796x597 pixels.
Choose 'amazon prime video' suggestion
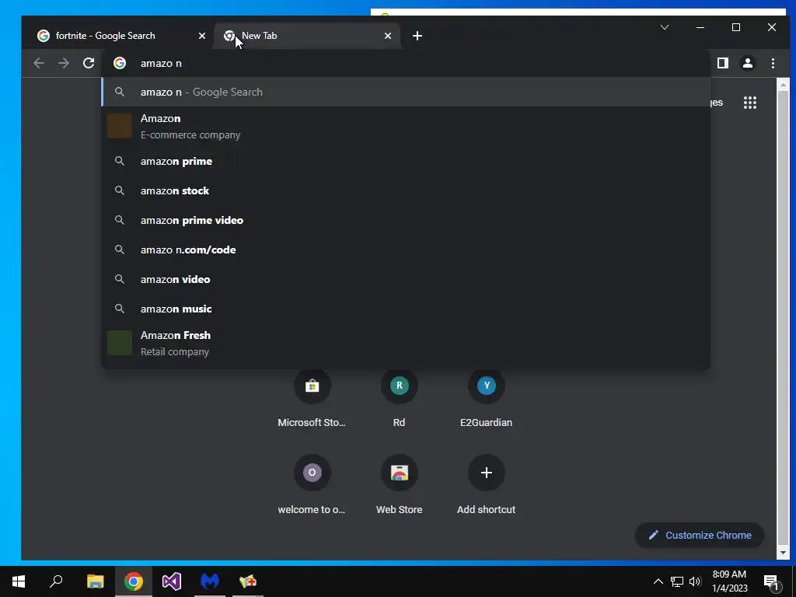tap(406, 220)
